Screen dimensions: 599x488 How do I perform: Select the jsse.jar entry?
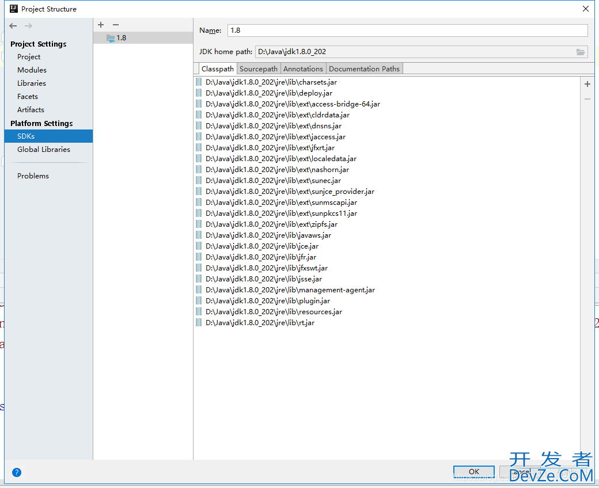coord(264,279)
